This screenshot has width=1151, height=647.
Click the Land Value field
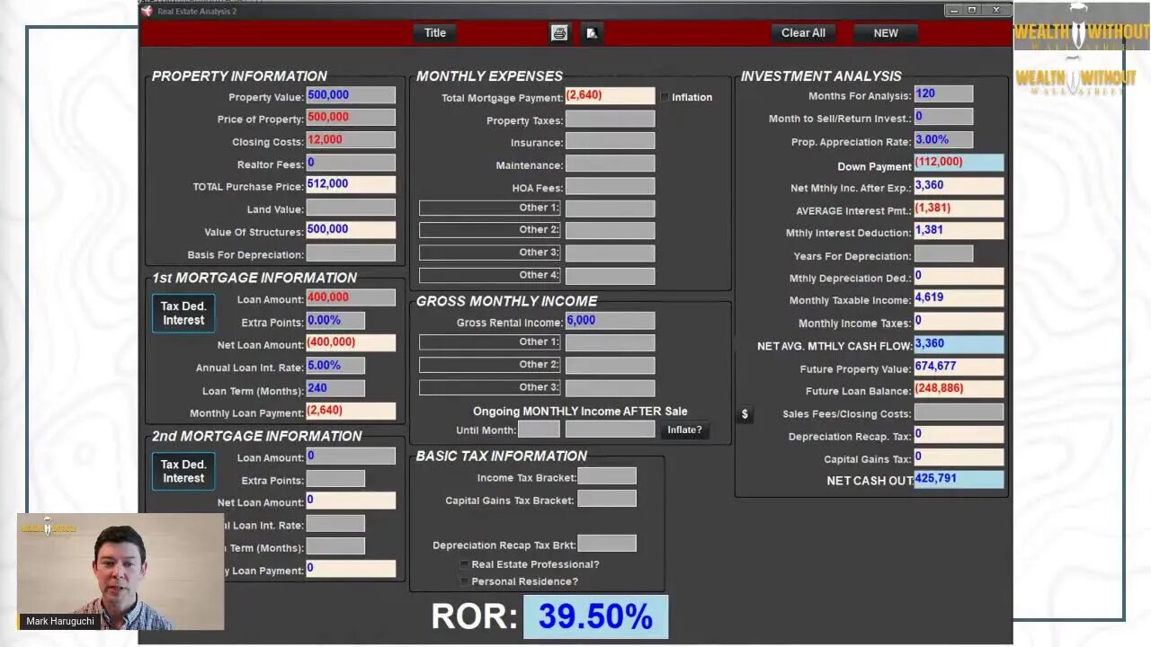351,208
